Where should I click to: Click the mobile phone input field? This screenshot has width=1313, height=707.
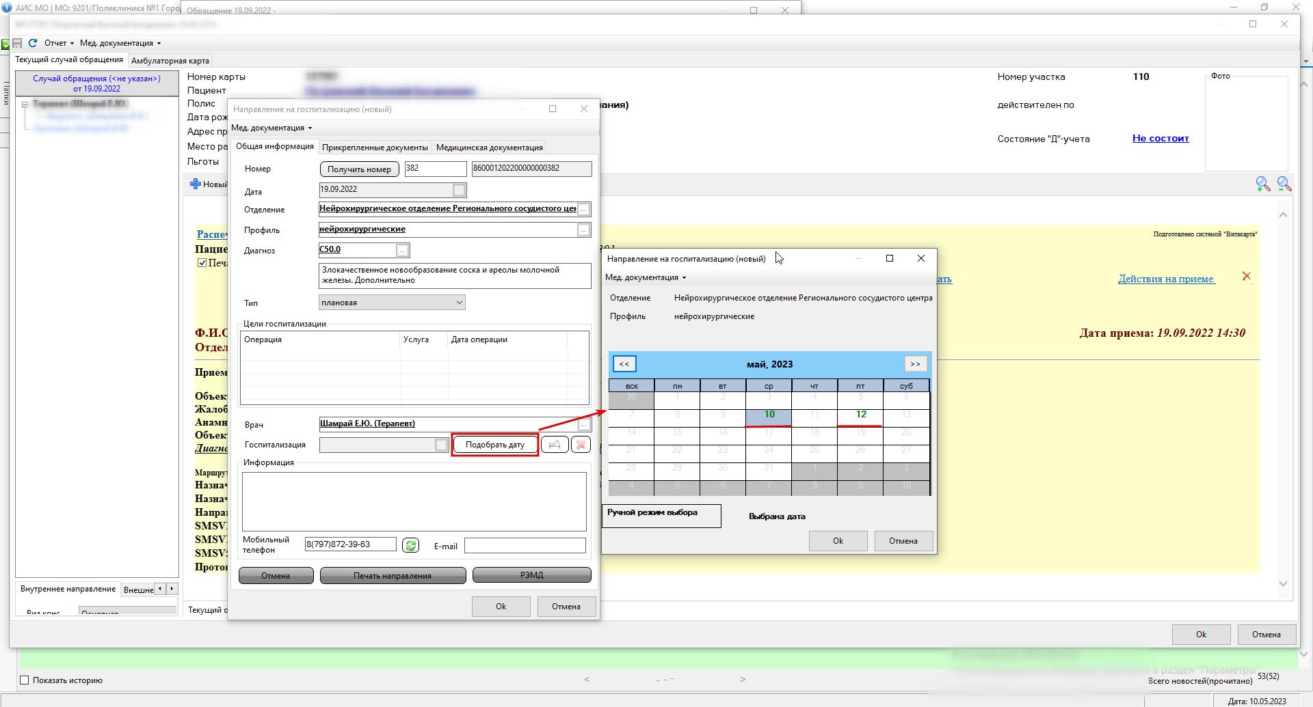[x=351, y=544]
